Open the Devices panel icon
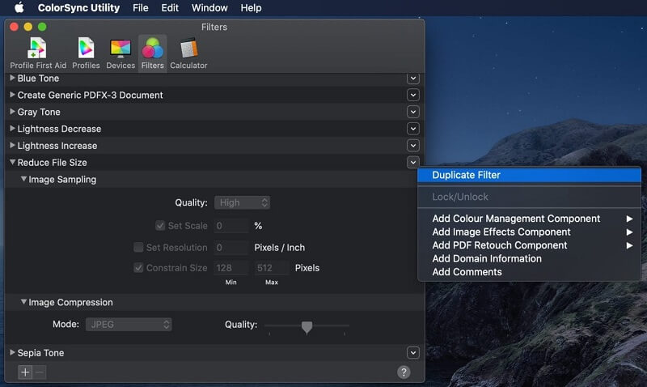This screenshot has height=387, width=647. (x=121, y=53)
